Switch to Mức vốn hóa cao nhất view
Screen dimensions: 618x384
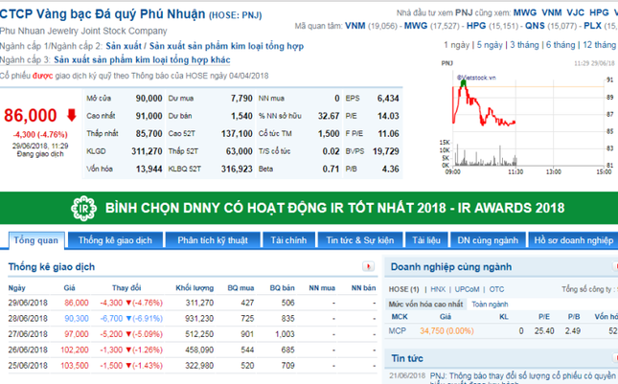tap(425, 305)
